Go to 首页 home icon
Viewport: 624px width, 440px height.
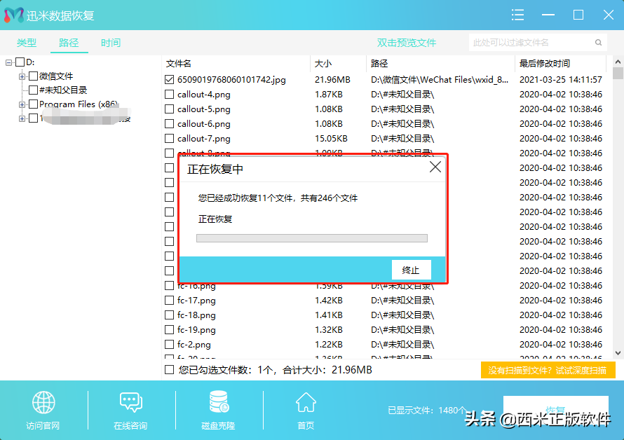coord(306,402)
